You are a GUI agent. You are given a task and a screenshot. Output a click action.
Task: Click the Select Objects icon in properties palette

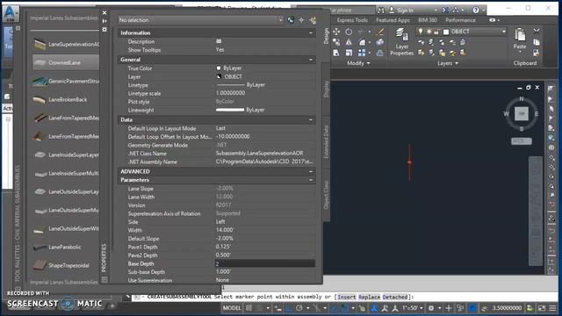301,20
